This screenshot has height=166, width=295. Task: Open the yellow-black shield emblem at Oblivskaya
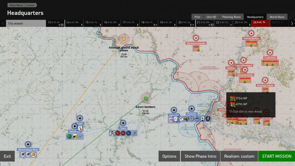[x=75, y=137]
